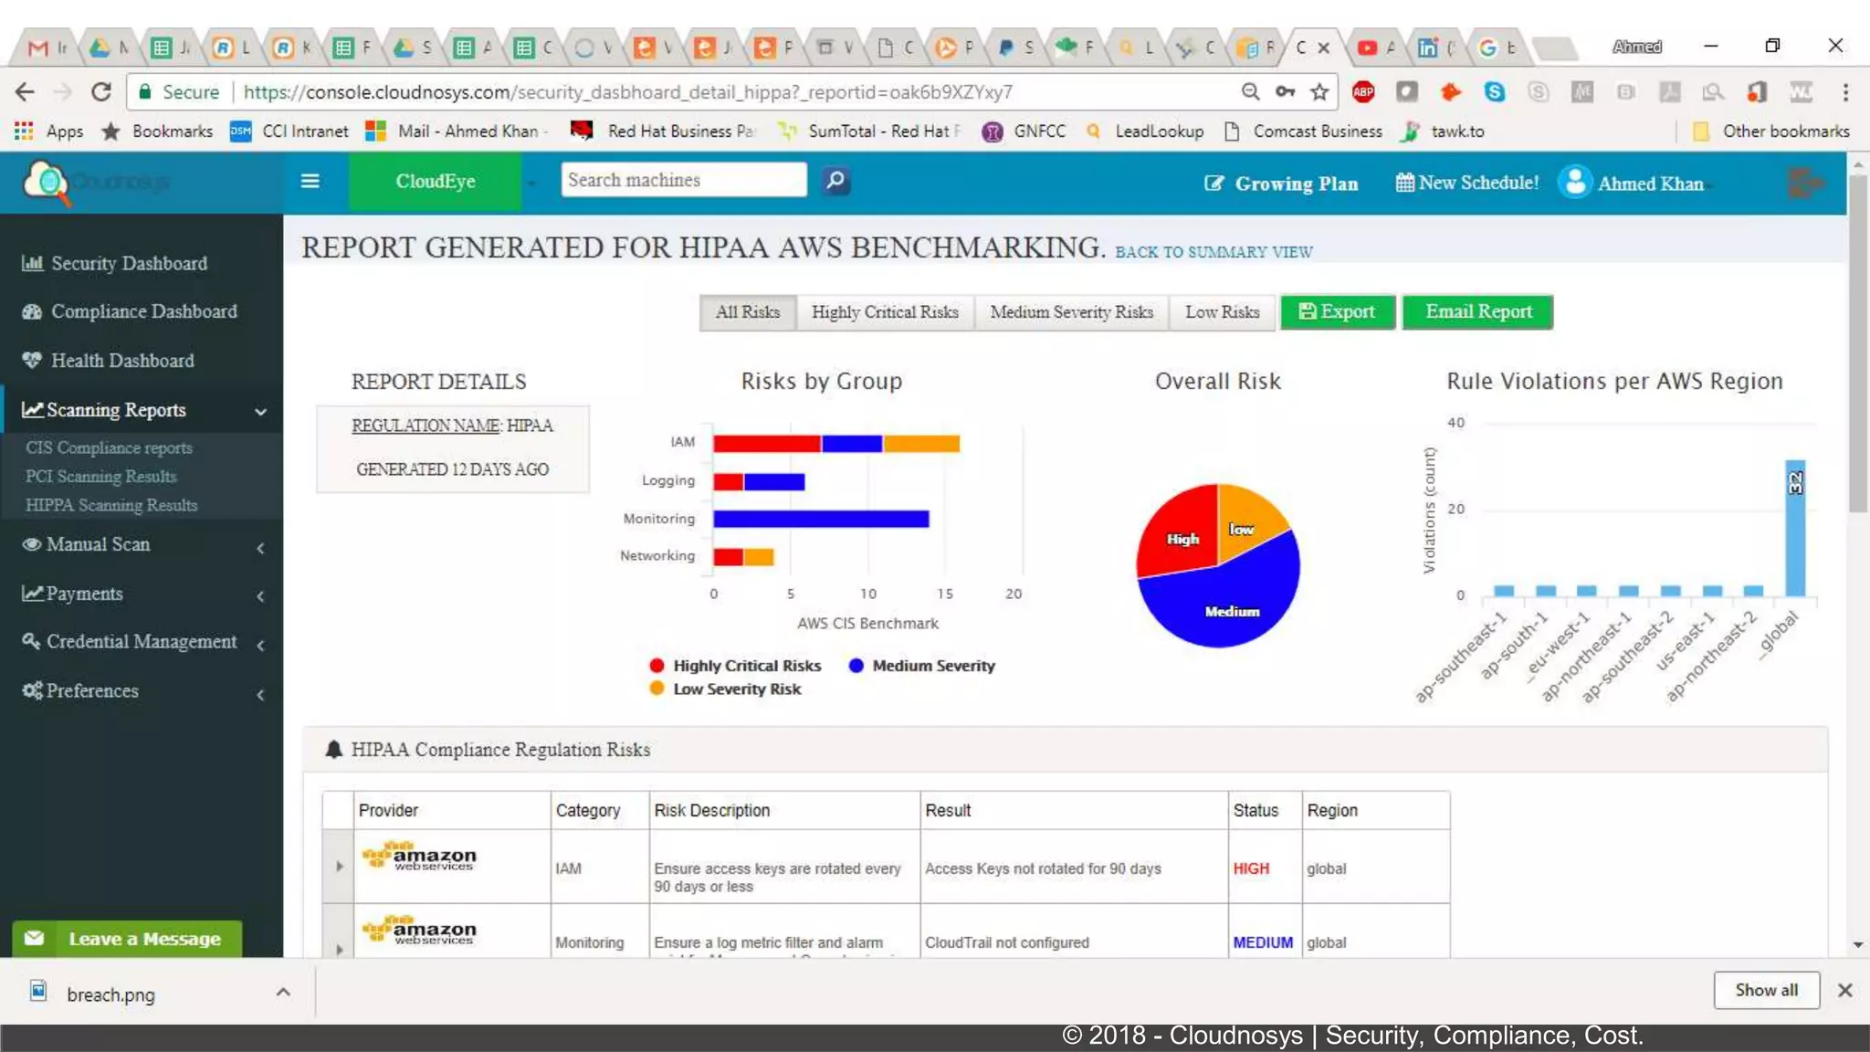Click the CloudEye green button
This screenshot has width=1870, height=1052.
(x=435, y=182)
